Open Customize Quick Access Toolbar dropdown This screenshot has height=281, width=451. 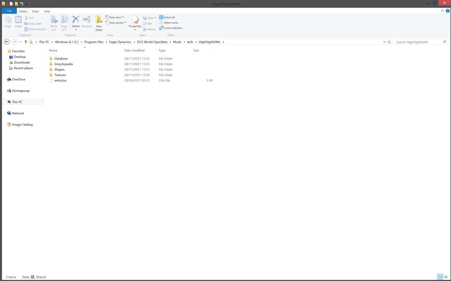26,4
